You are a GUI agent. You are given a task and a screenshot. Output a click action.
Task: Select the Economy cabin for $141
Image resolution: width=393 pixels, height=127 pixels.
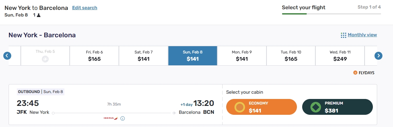point(262,107)
